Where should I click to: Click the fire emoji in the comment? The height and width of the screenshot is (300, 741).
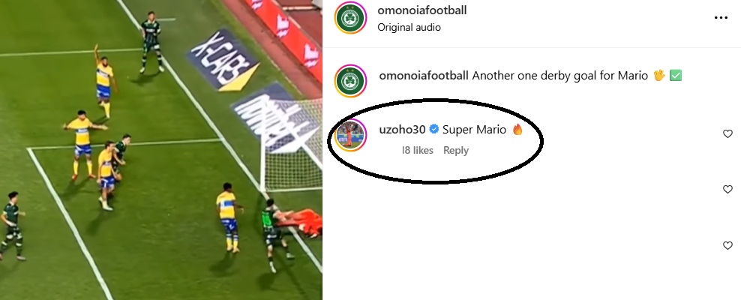point(517,129)
